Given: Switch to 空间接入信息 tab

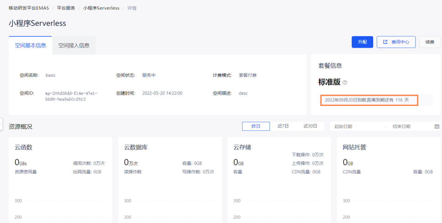Looking at the screenshot, I should [x=74, y=45].
